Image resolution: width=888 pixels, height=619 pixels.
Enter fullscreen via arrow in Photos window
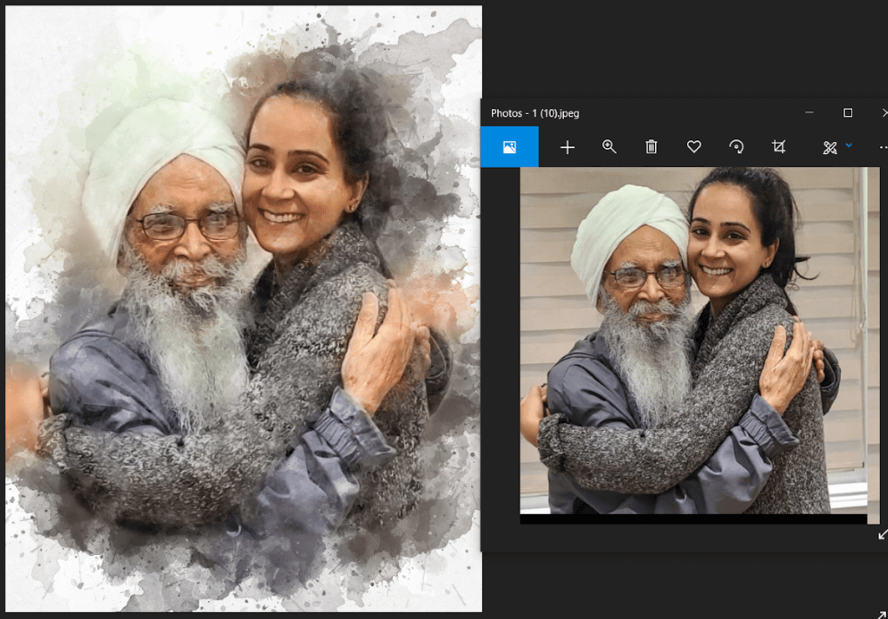(x=883, y=534)
